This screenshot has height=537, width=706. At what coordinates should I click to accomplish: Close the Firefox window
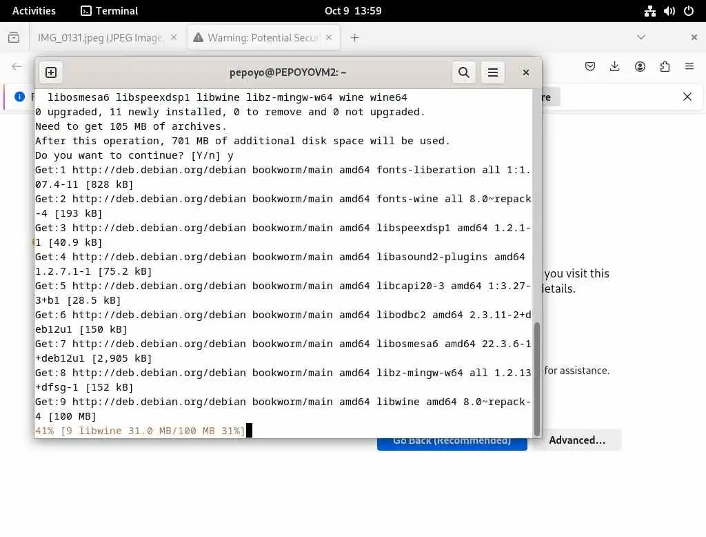tap(694, 37)
